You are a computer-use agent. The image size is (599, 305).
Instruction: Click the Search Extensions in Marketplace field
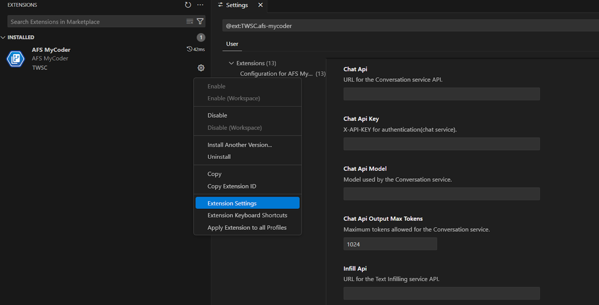(x=96, y=21)
